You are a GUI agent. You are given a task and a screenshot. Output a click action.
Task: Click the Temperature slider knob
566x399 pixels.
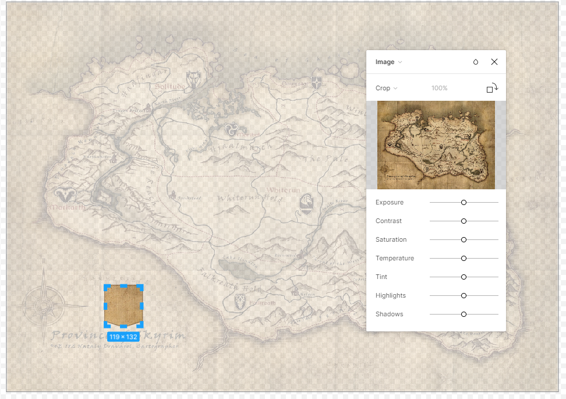(x=464, y=259)
